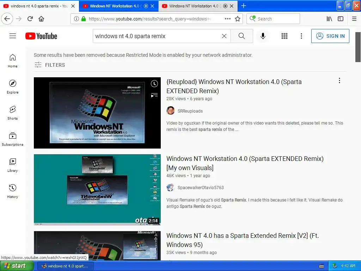The image size is (361, 271).
Task: Open the Reupload Windows NT video thumbnail
Action: 97,113
